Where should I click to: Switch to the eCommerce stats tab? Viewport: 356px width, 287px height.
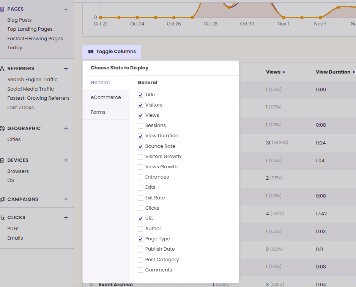tap(106, 97)
